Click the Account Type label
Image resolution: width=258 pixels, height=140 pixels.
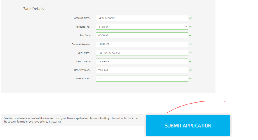(x=83, y=27)
